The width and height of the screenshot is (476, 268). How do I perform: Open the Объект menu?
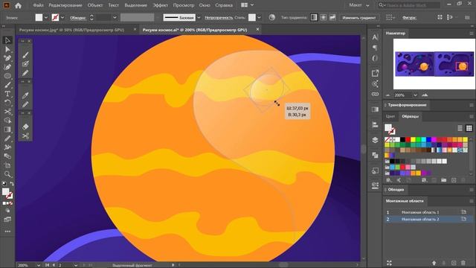click(95, 5)
